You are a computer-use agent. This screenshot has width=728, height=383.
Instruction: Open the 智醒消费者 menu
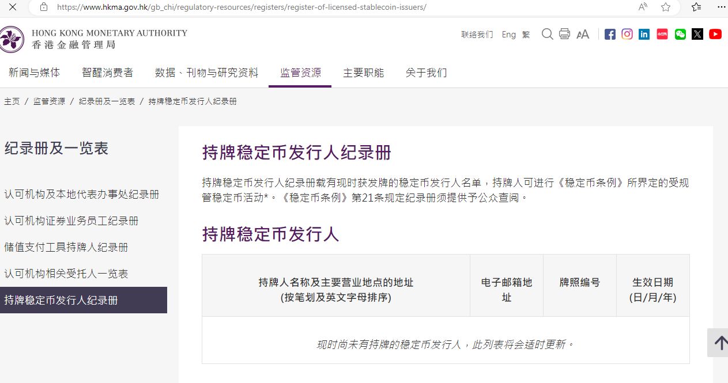tap(107, 73)
